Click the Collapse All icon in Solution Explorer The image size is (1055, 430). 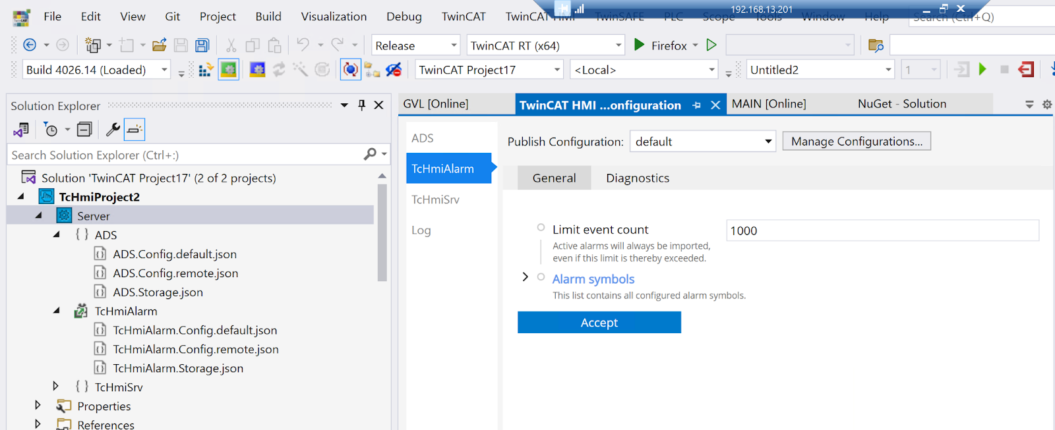pyautogui.click(x=84, y=130)
